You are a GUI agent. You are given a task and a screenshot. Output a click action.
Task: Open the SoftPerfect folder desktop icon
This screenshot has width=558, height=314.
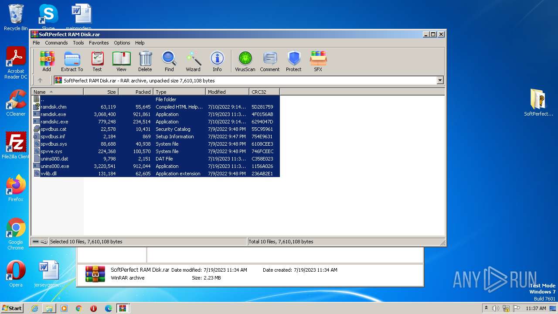538,103
